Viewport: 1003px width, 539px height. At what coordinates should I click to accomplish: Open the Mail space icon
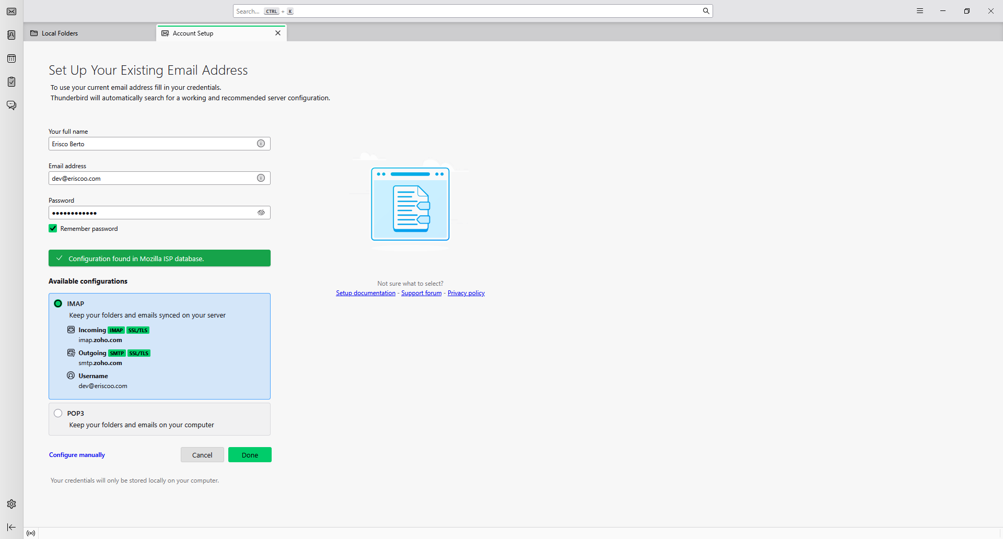[11, 11]
